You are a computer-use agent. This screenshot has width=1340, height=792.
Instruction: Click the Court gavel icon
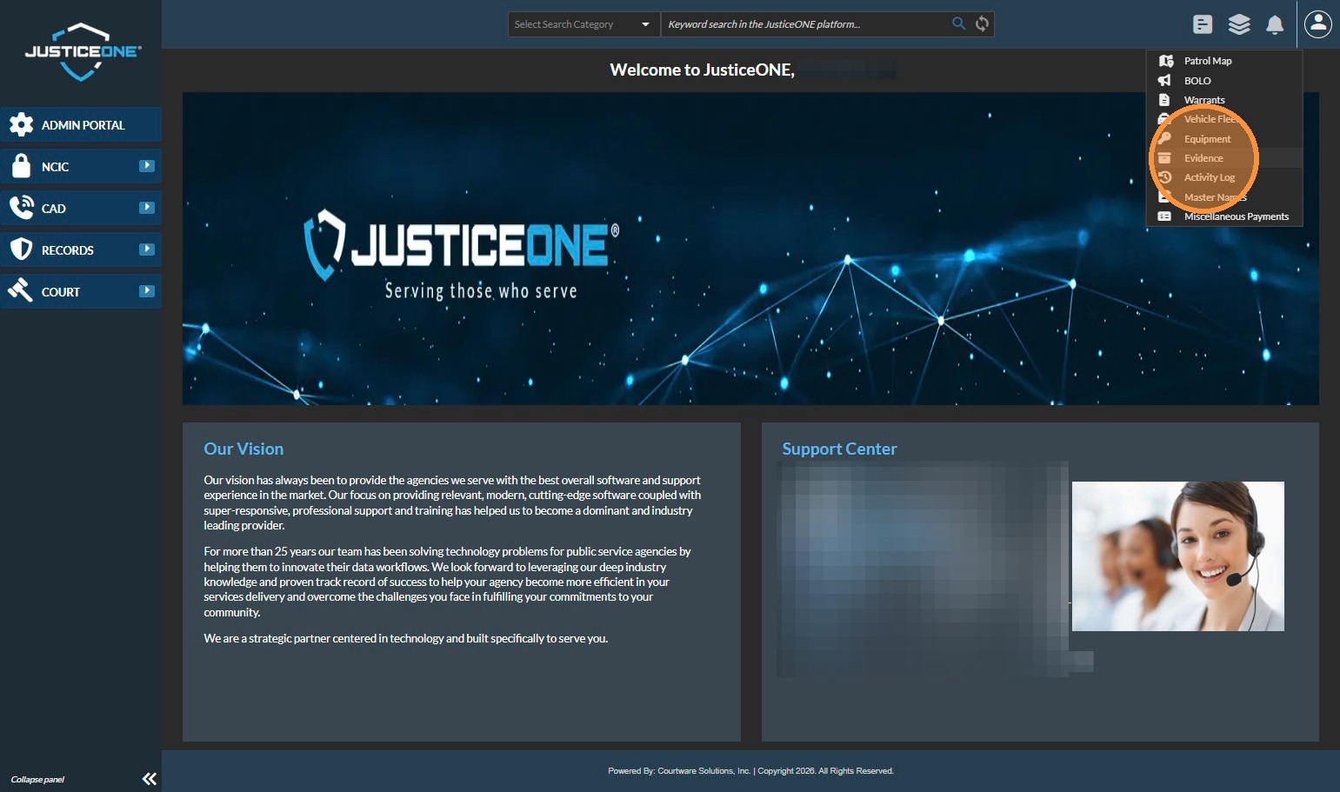21,290
